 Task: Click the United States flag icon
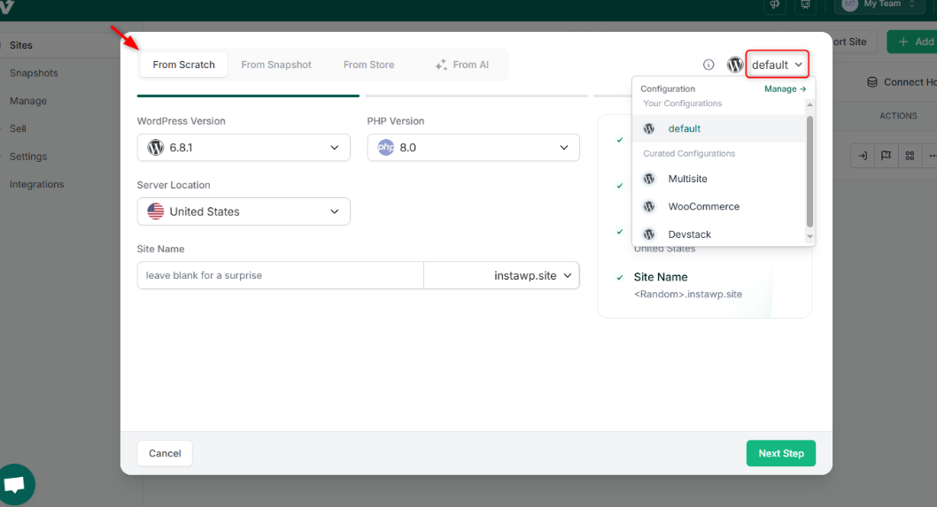coord(155,211)
